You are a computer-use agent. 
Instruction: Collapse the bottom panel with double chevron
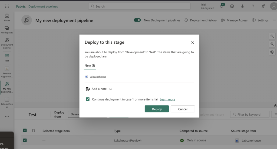pyautogui.click(x=275, y=106)
